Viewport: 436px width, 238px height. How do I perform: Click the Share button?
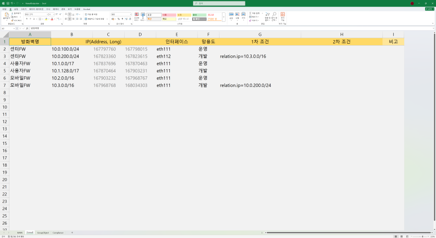(x=430, y=9)
